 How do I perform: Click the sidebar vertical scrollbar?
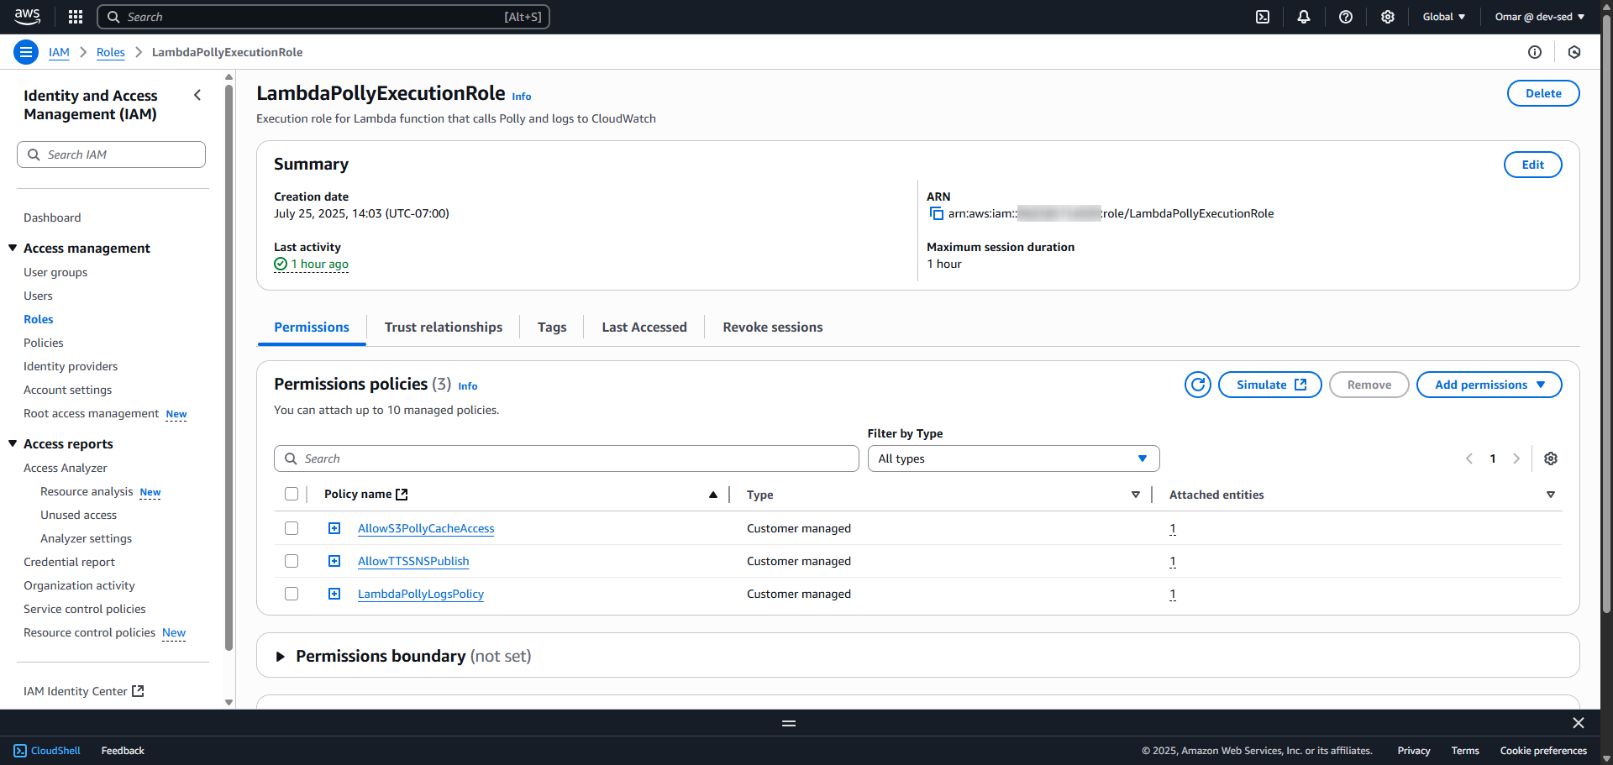point(229,367)
